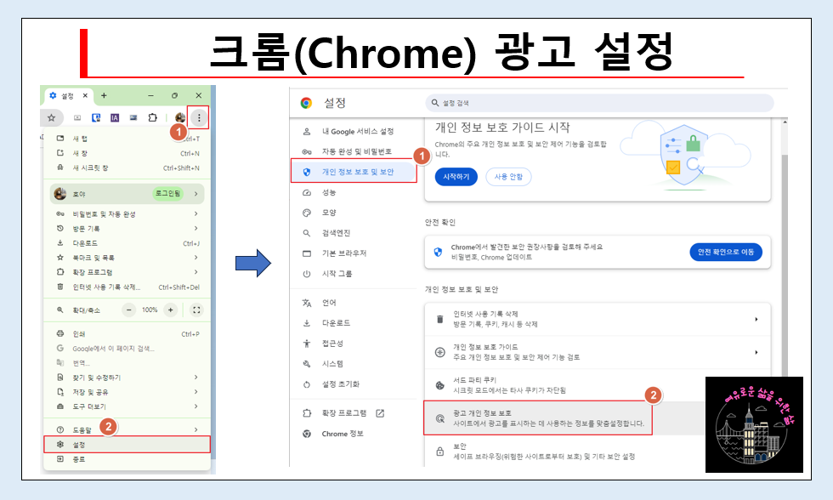Click the magnifier icon in 설정 검색
Viewport: 833px width, 500px height.
435,103
